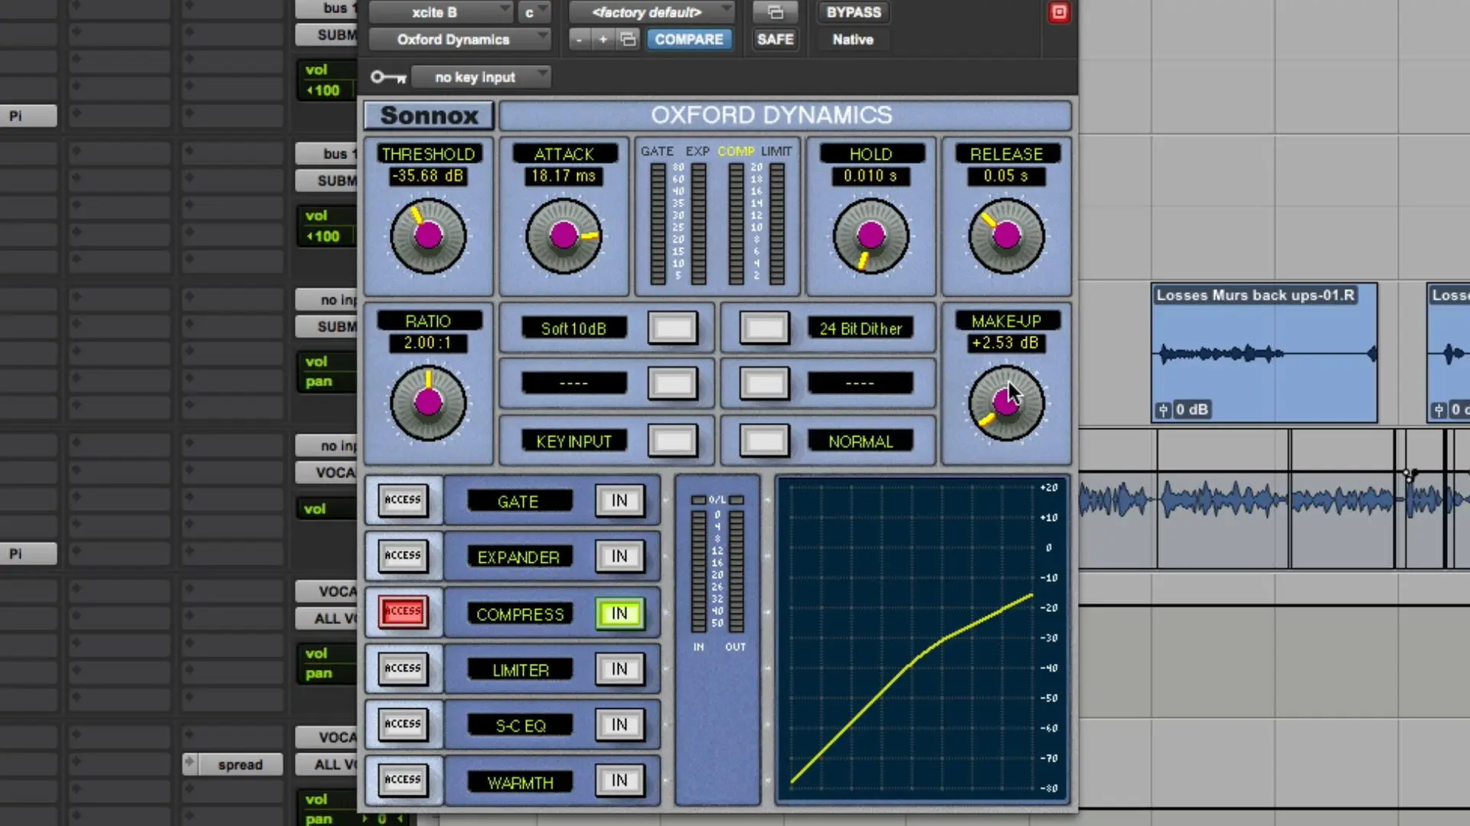Viewport: 1470px width, 826px height.
Task: Click the key input key icon
Action: pos(388,77)
